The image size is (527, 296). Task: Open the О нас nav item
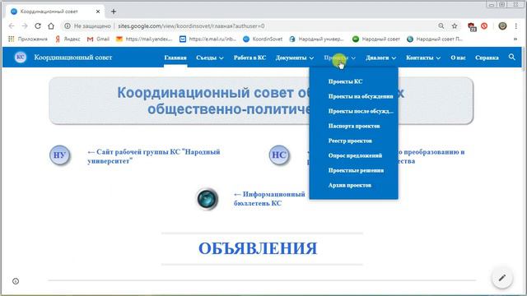pos(458,58)
